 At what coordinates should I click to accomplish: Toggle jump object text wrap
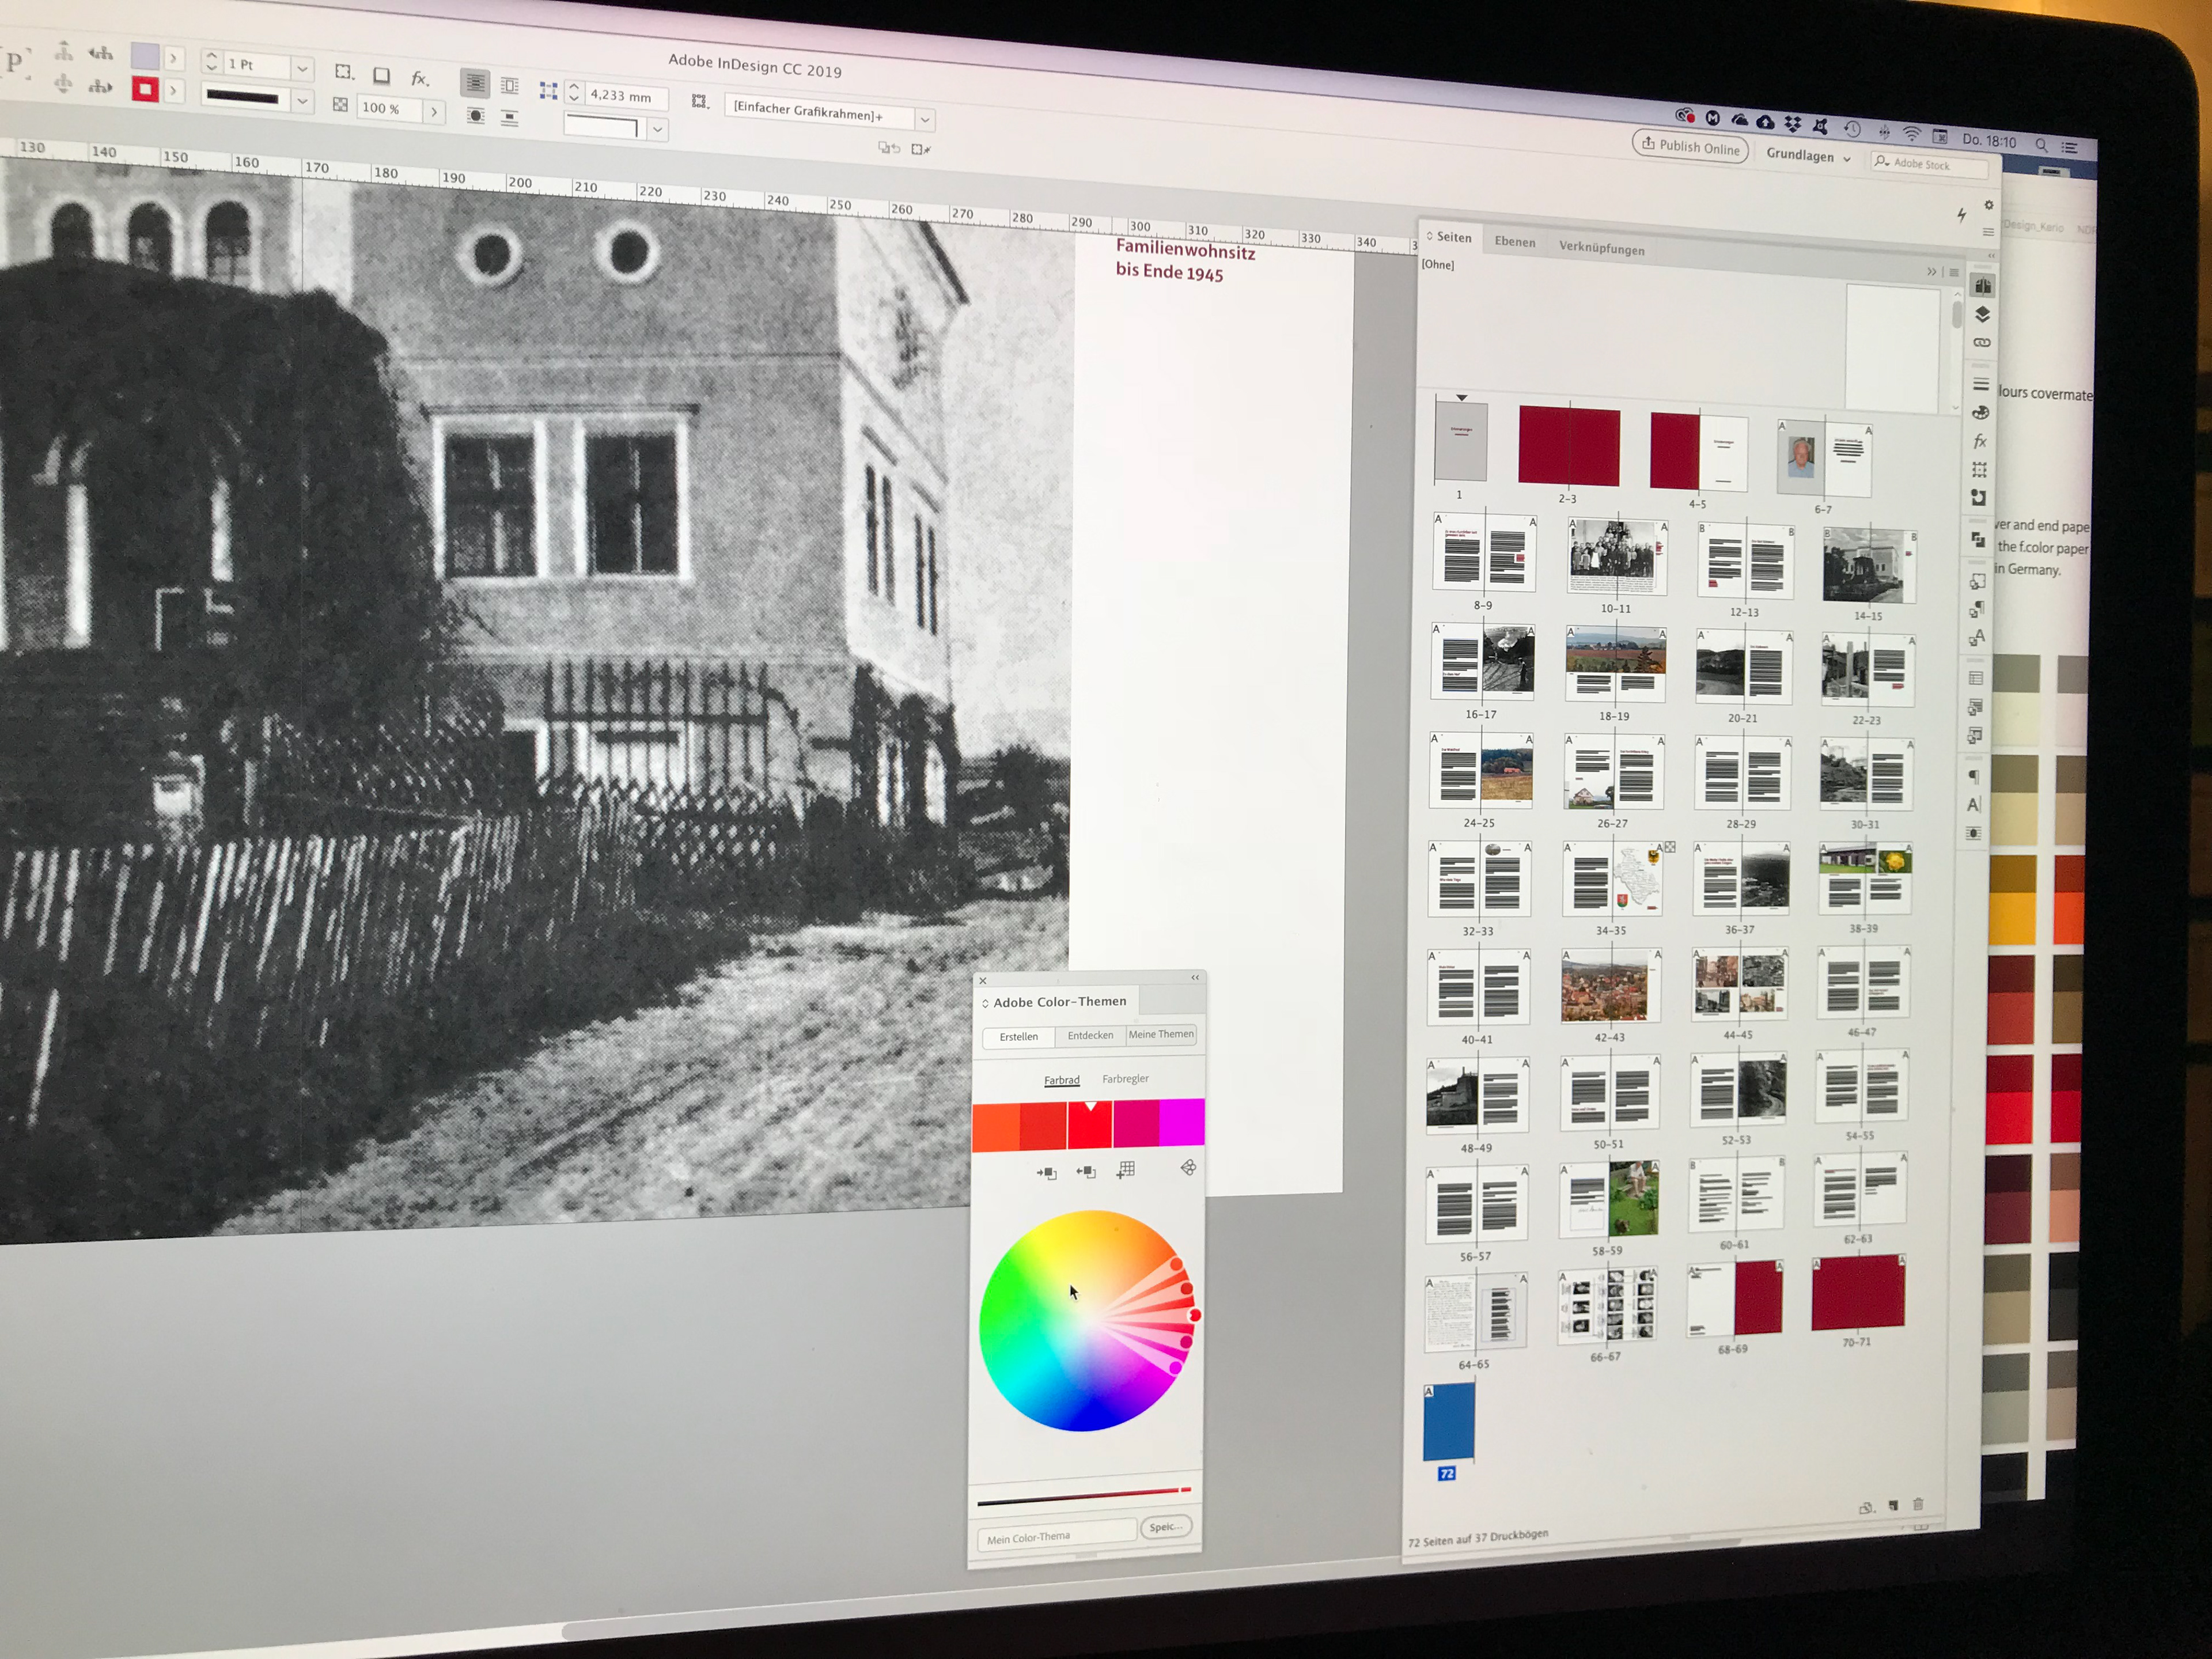[x=509, y=118]
